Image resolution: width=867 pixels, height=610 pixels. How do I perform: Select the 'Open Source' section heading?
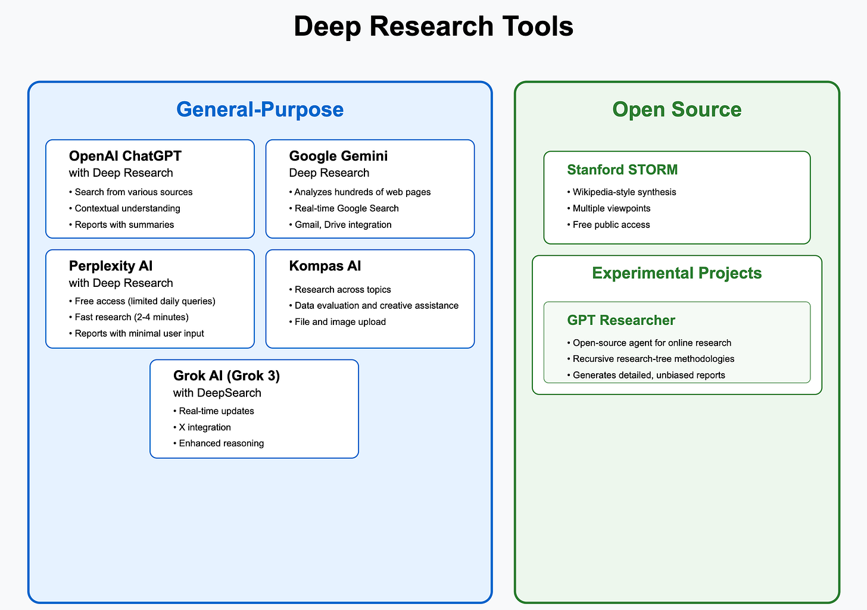pos(677,110)
